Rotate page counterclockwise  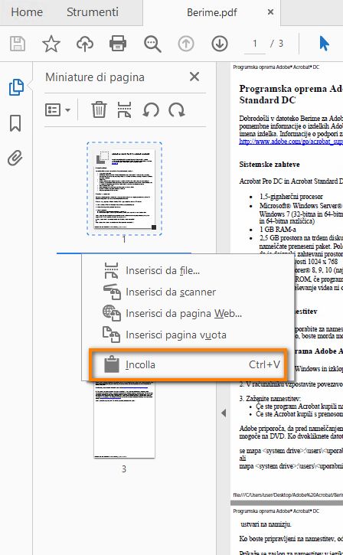tap(151, 110)
